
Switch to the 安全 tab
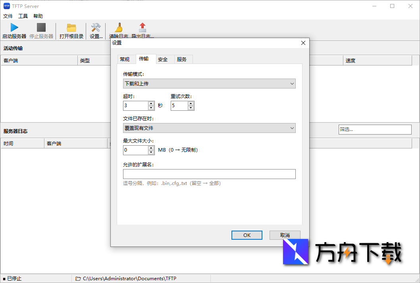point(163,58)
